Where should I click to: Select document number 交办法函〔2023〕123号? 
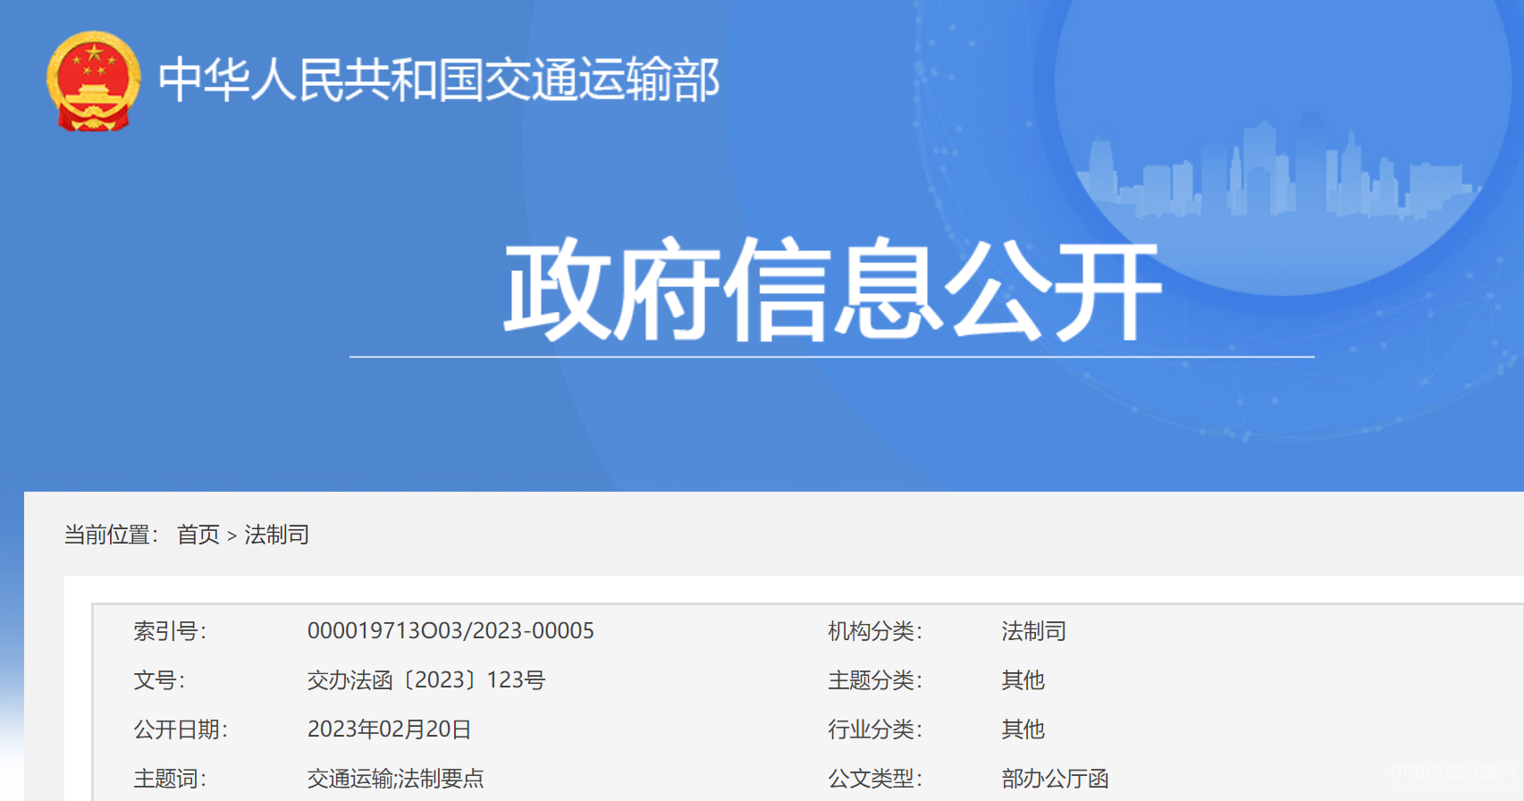[426, 680]
